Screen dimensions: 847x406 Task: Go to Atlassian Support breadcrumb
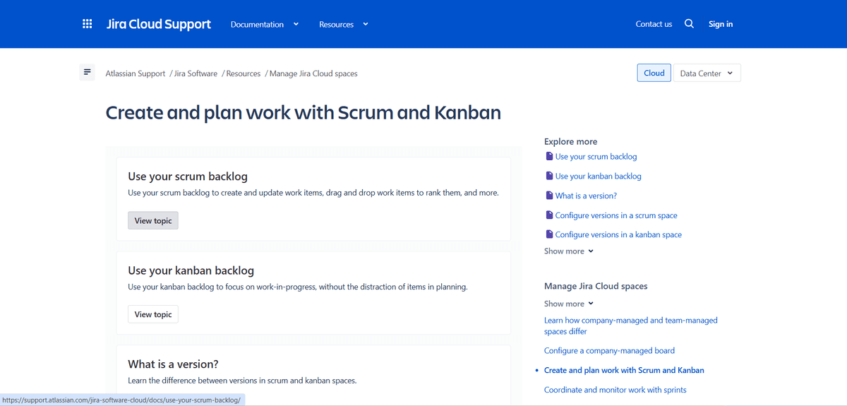click(136, 73)
